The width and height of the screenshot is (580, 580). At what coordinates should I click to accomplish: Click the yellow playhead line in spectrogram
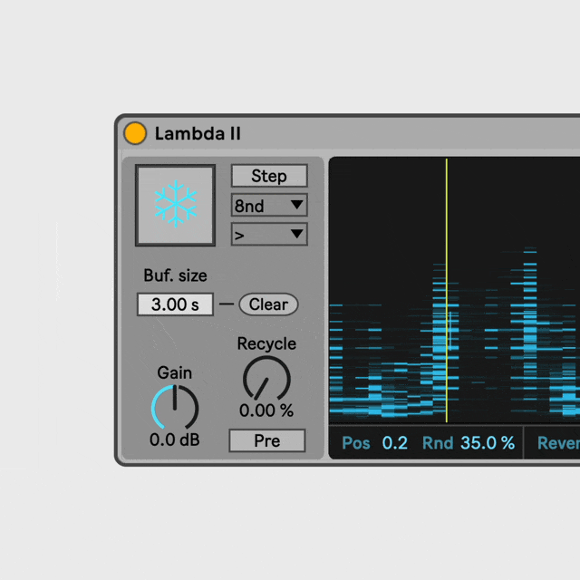447,290
